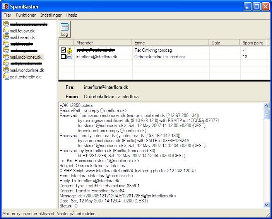Click the SpamBasher title bar icon

coord(5,7)
